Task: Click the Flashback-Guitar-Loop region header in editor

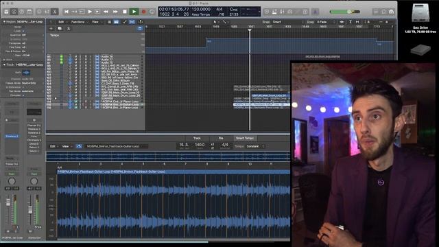Action: 174,172
